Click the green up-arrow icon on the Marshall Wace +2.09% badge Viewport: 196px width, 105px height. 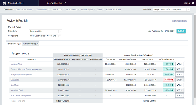coord(172,64)
